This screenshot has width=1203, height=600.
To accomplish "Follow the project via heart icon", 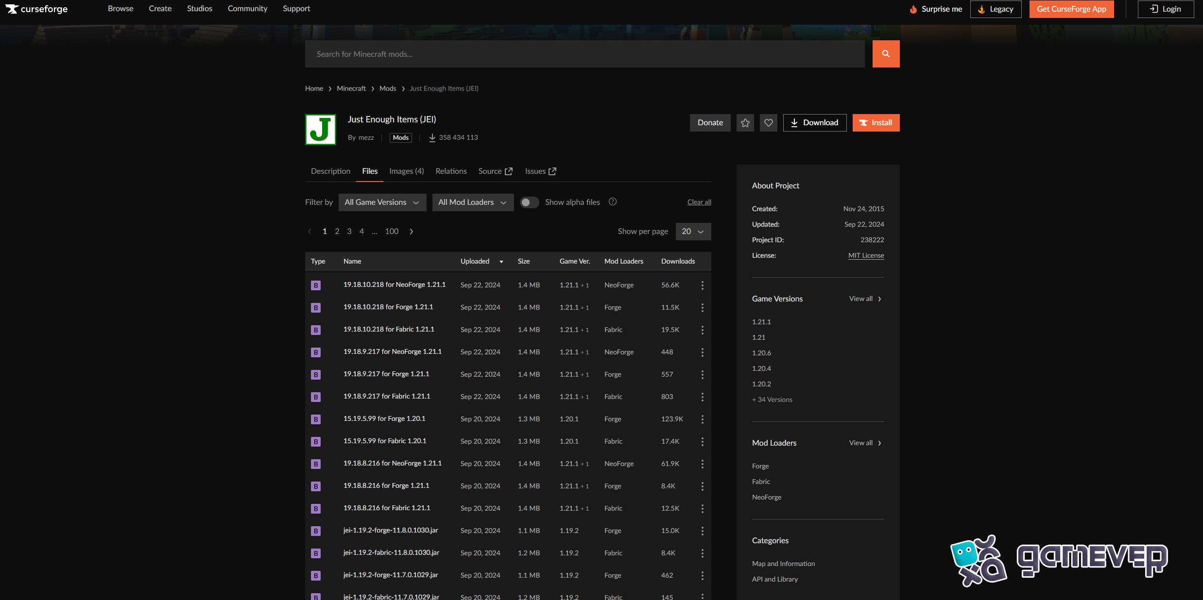I will 768,122.
